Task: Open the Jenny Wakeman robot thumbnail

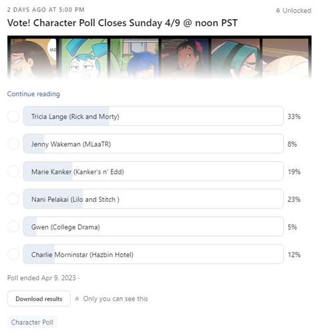Action: [x=84, y=59]
